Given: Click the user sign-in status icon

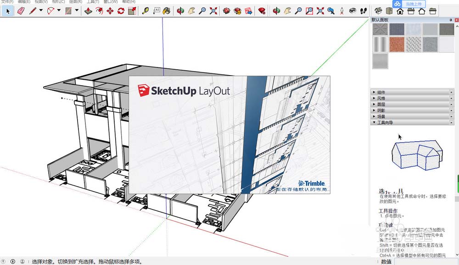Looking at the screenshot, I should pyautogui.click(x=22, y=261).
